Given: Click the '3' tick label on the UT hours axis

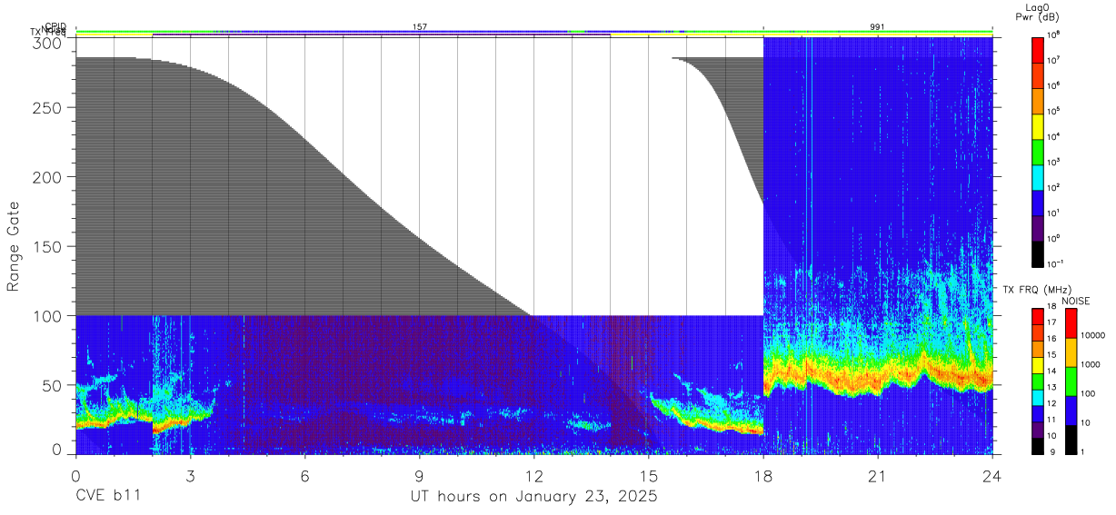Looking at the screenshot, I should pyautogui.click(x=190, y=476).
